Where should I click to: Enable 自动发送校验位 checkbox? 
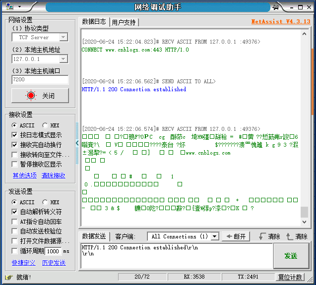14,231
